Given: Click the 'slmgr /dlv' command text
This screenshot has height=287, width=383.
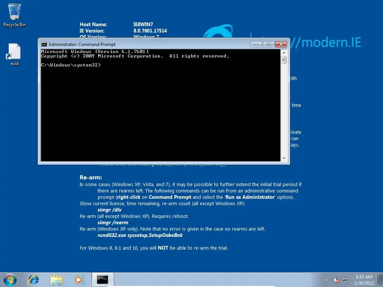Looking at the screenshot, I should [x=110, y=210].
